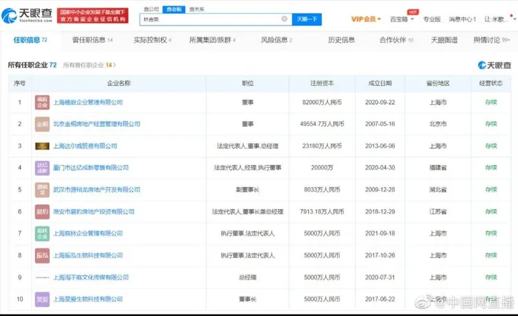
Task: Click the 总经理 position cell in row 9
Action: click(x=247, y=277)
